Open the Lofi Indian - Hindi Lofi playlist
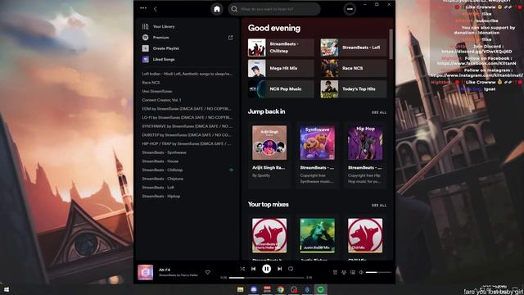 click(x=187, y=74)
